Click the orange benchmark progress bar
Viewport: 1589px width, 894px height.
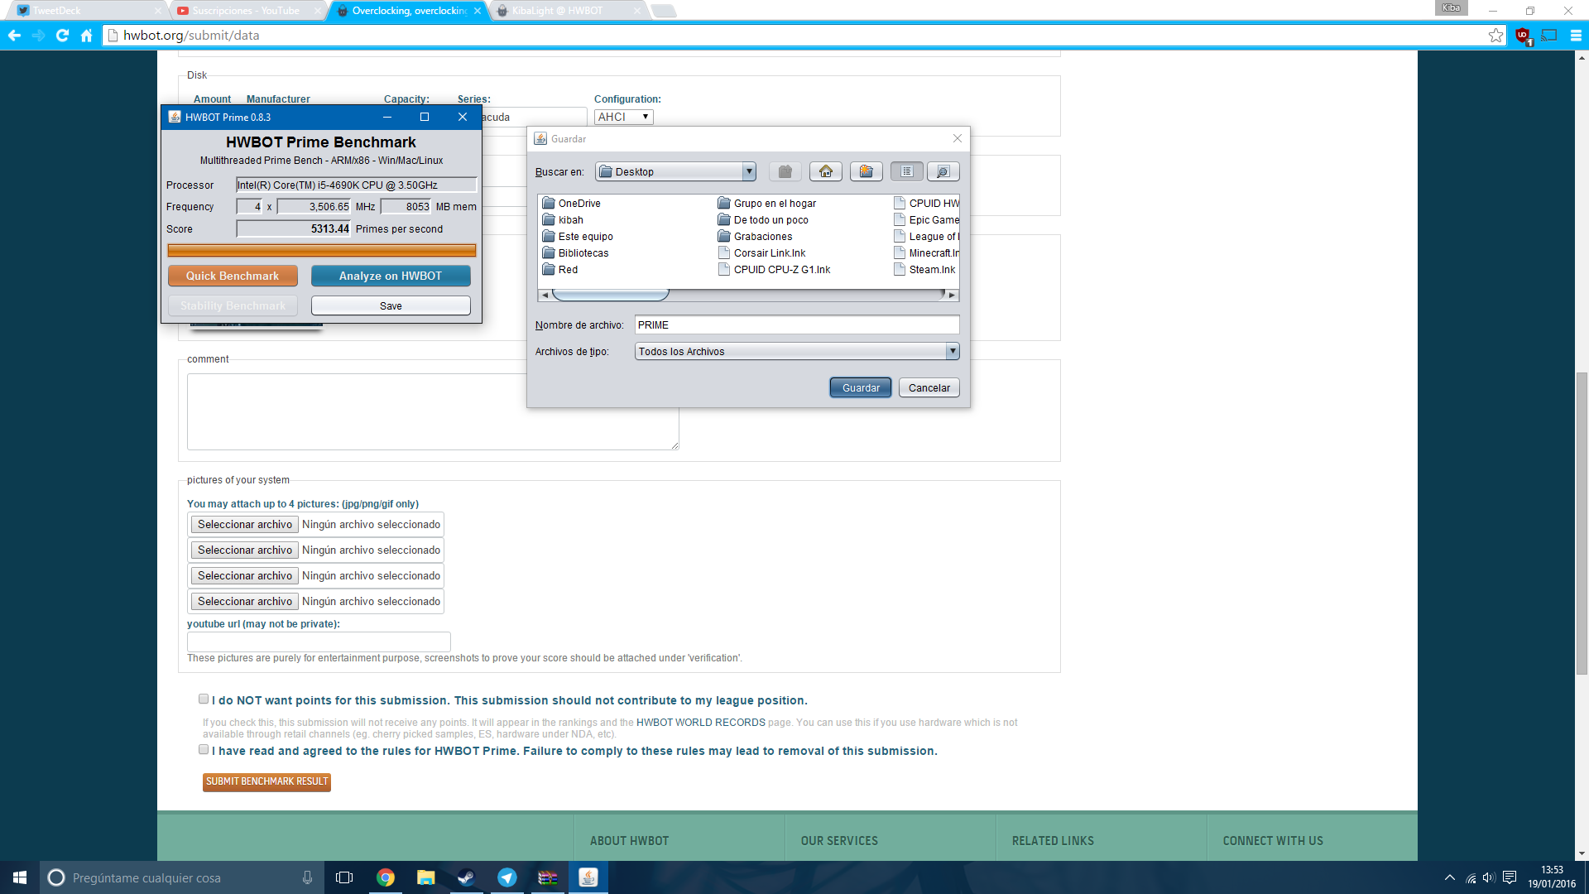(x=321, y=251)
